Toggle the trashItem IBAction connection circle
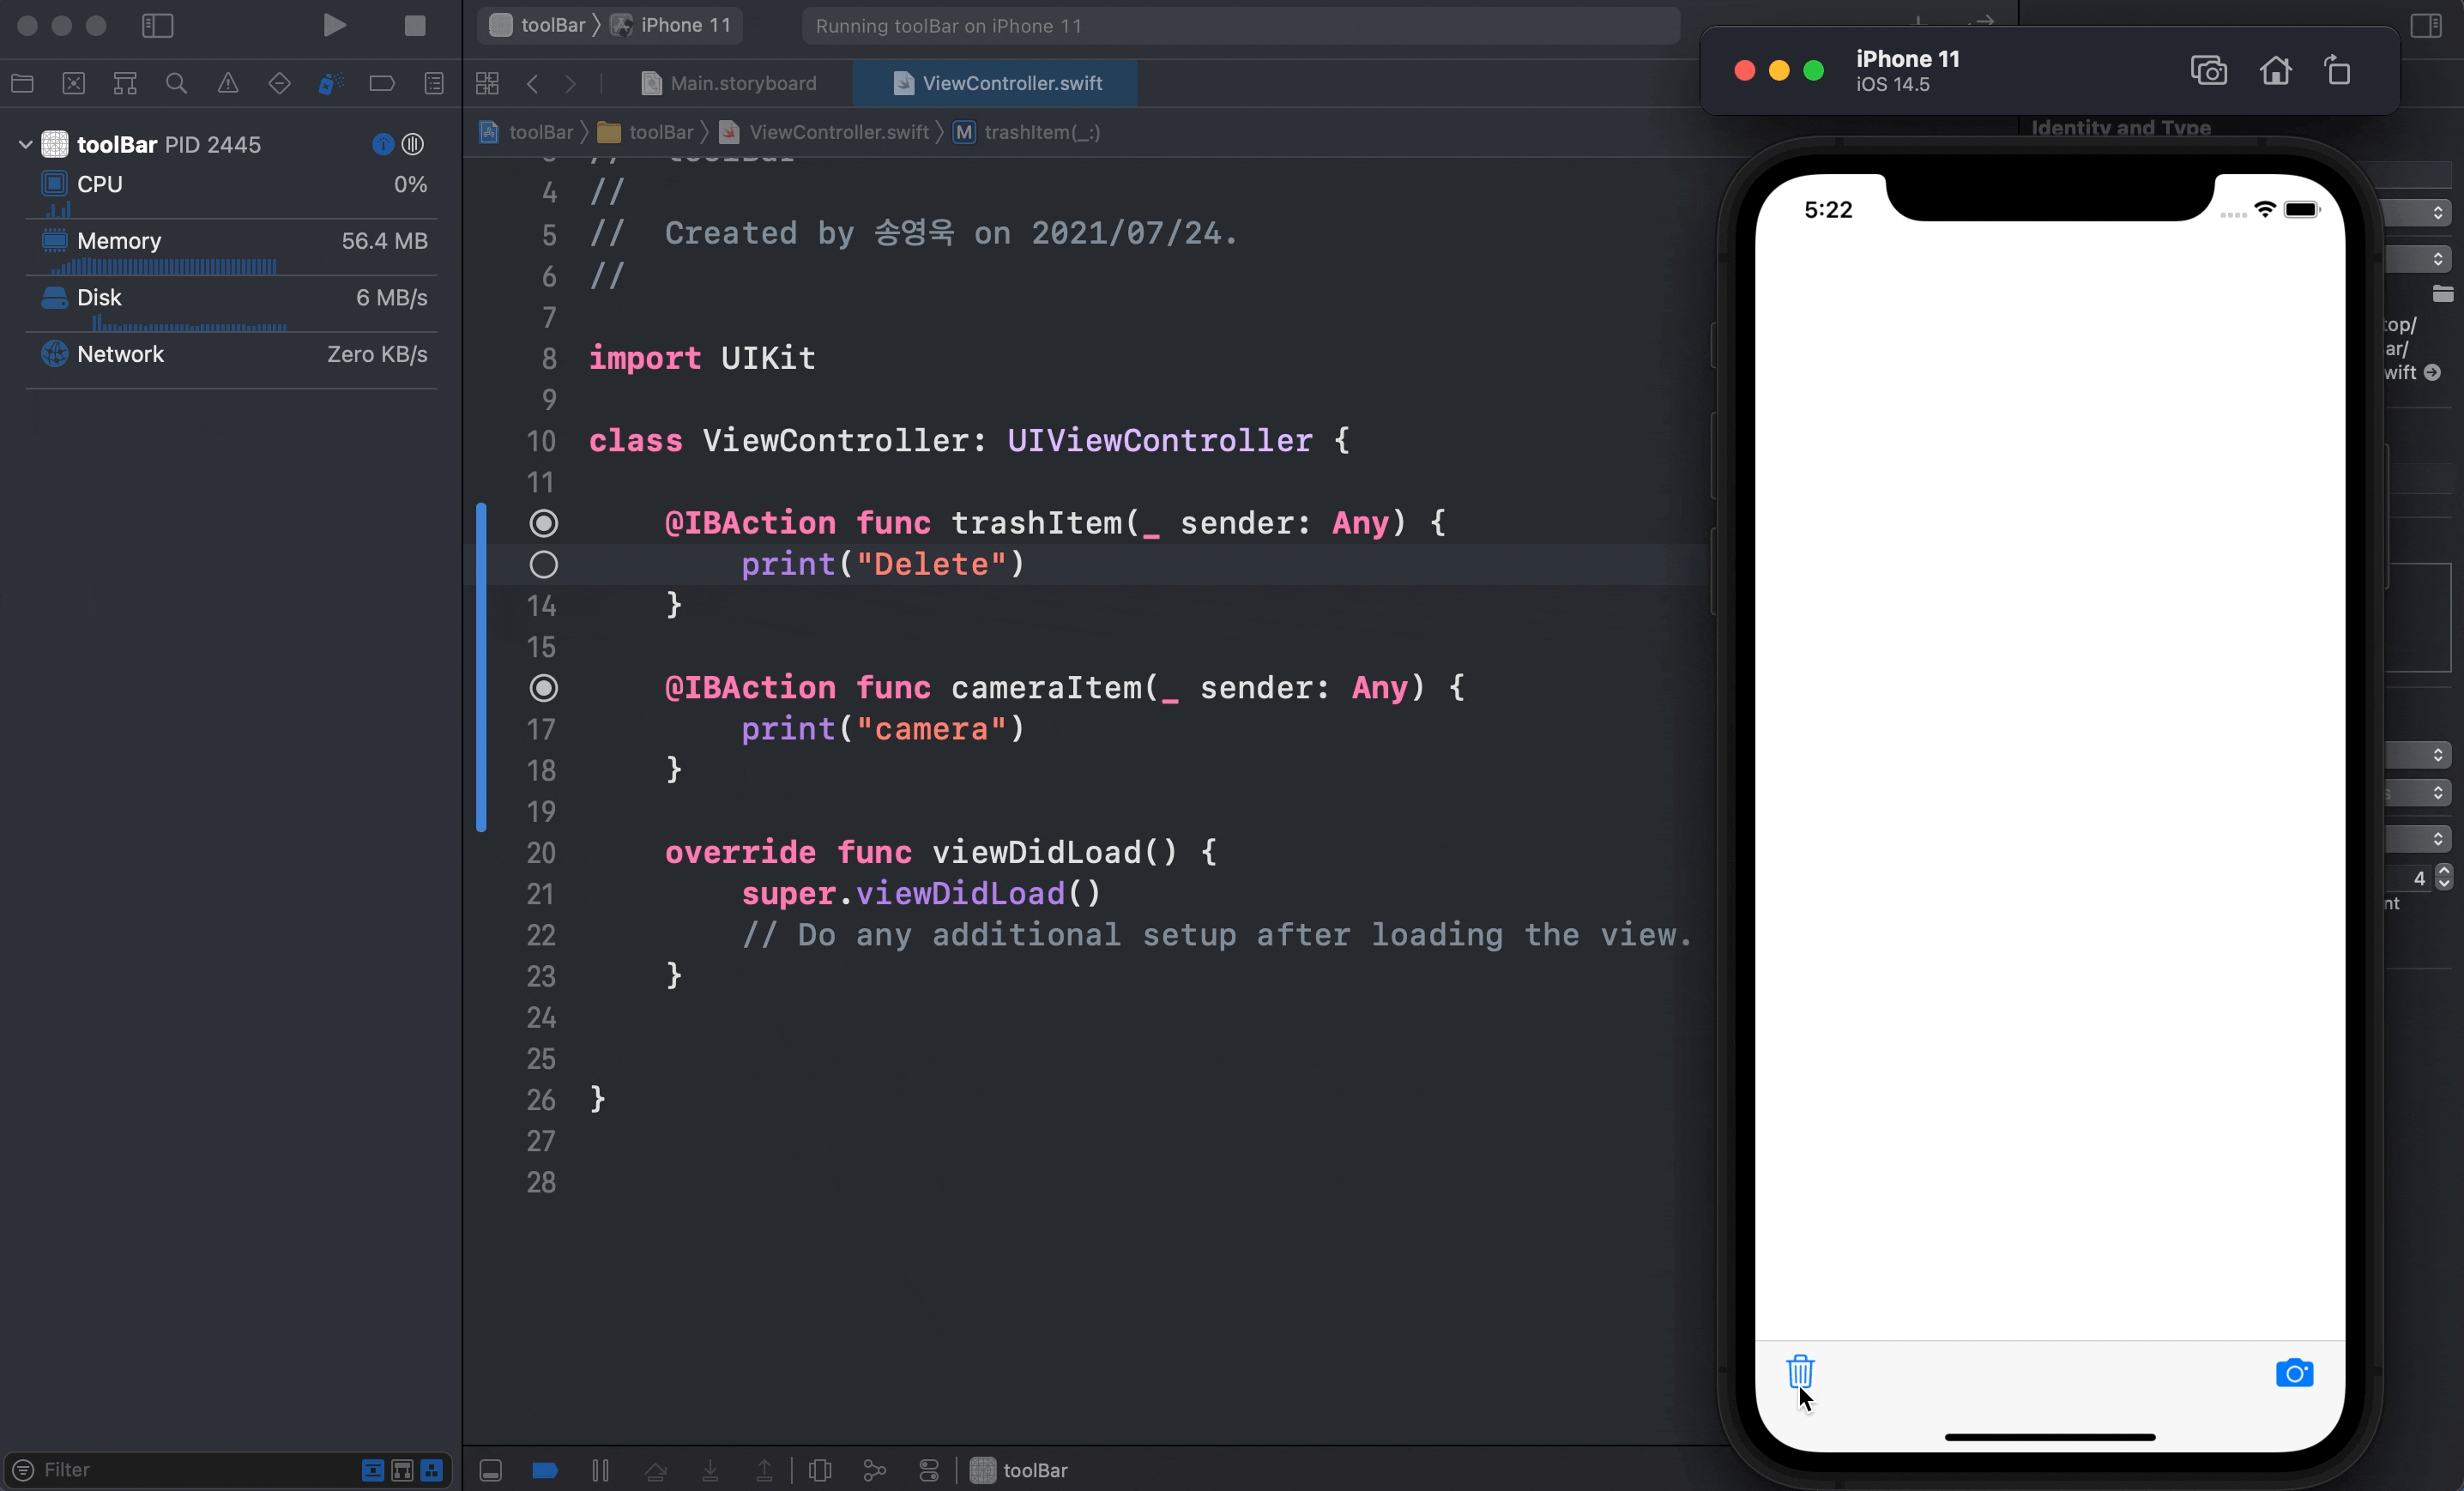The width and height of the screenshot is (2464, 1491). [544, 523]
